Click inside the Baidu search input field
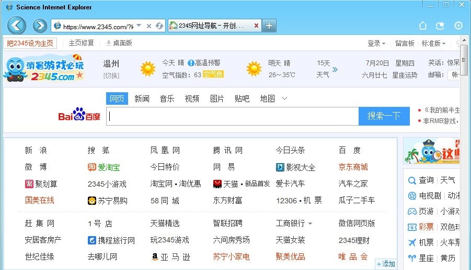The image size is (471, 270). pos(233,116)
